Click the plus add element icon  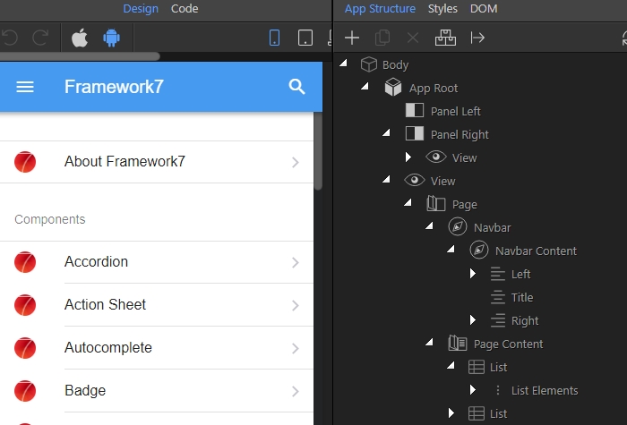coord(352,38)
